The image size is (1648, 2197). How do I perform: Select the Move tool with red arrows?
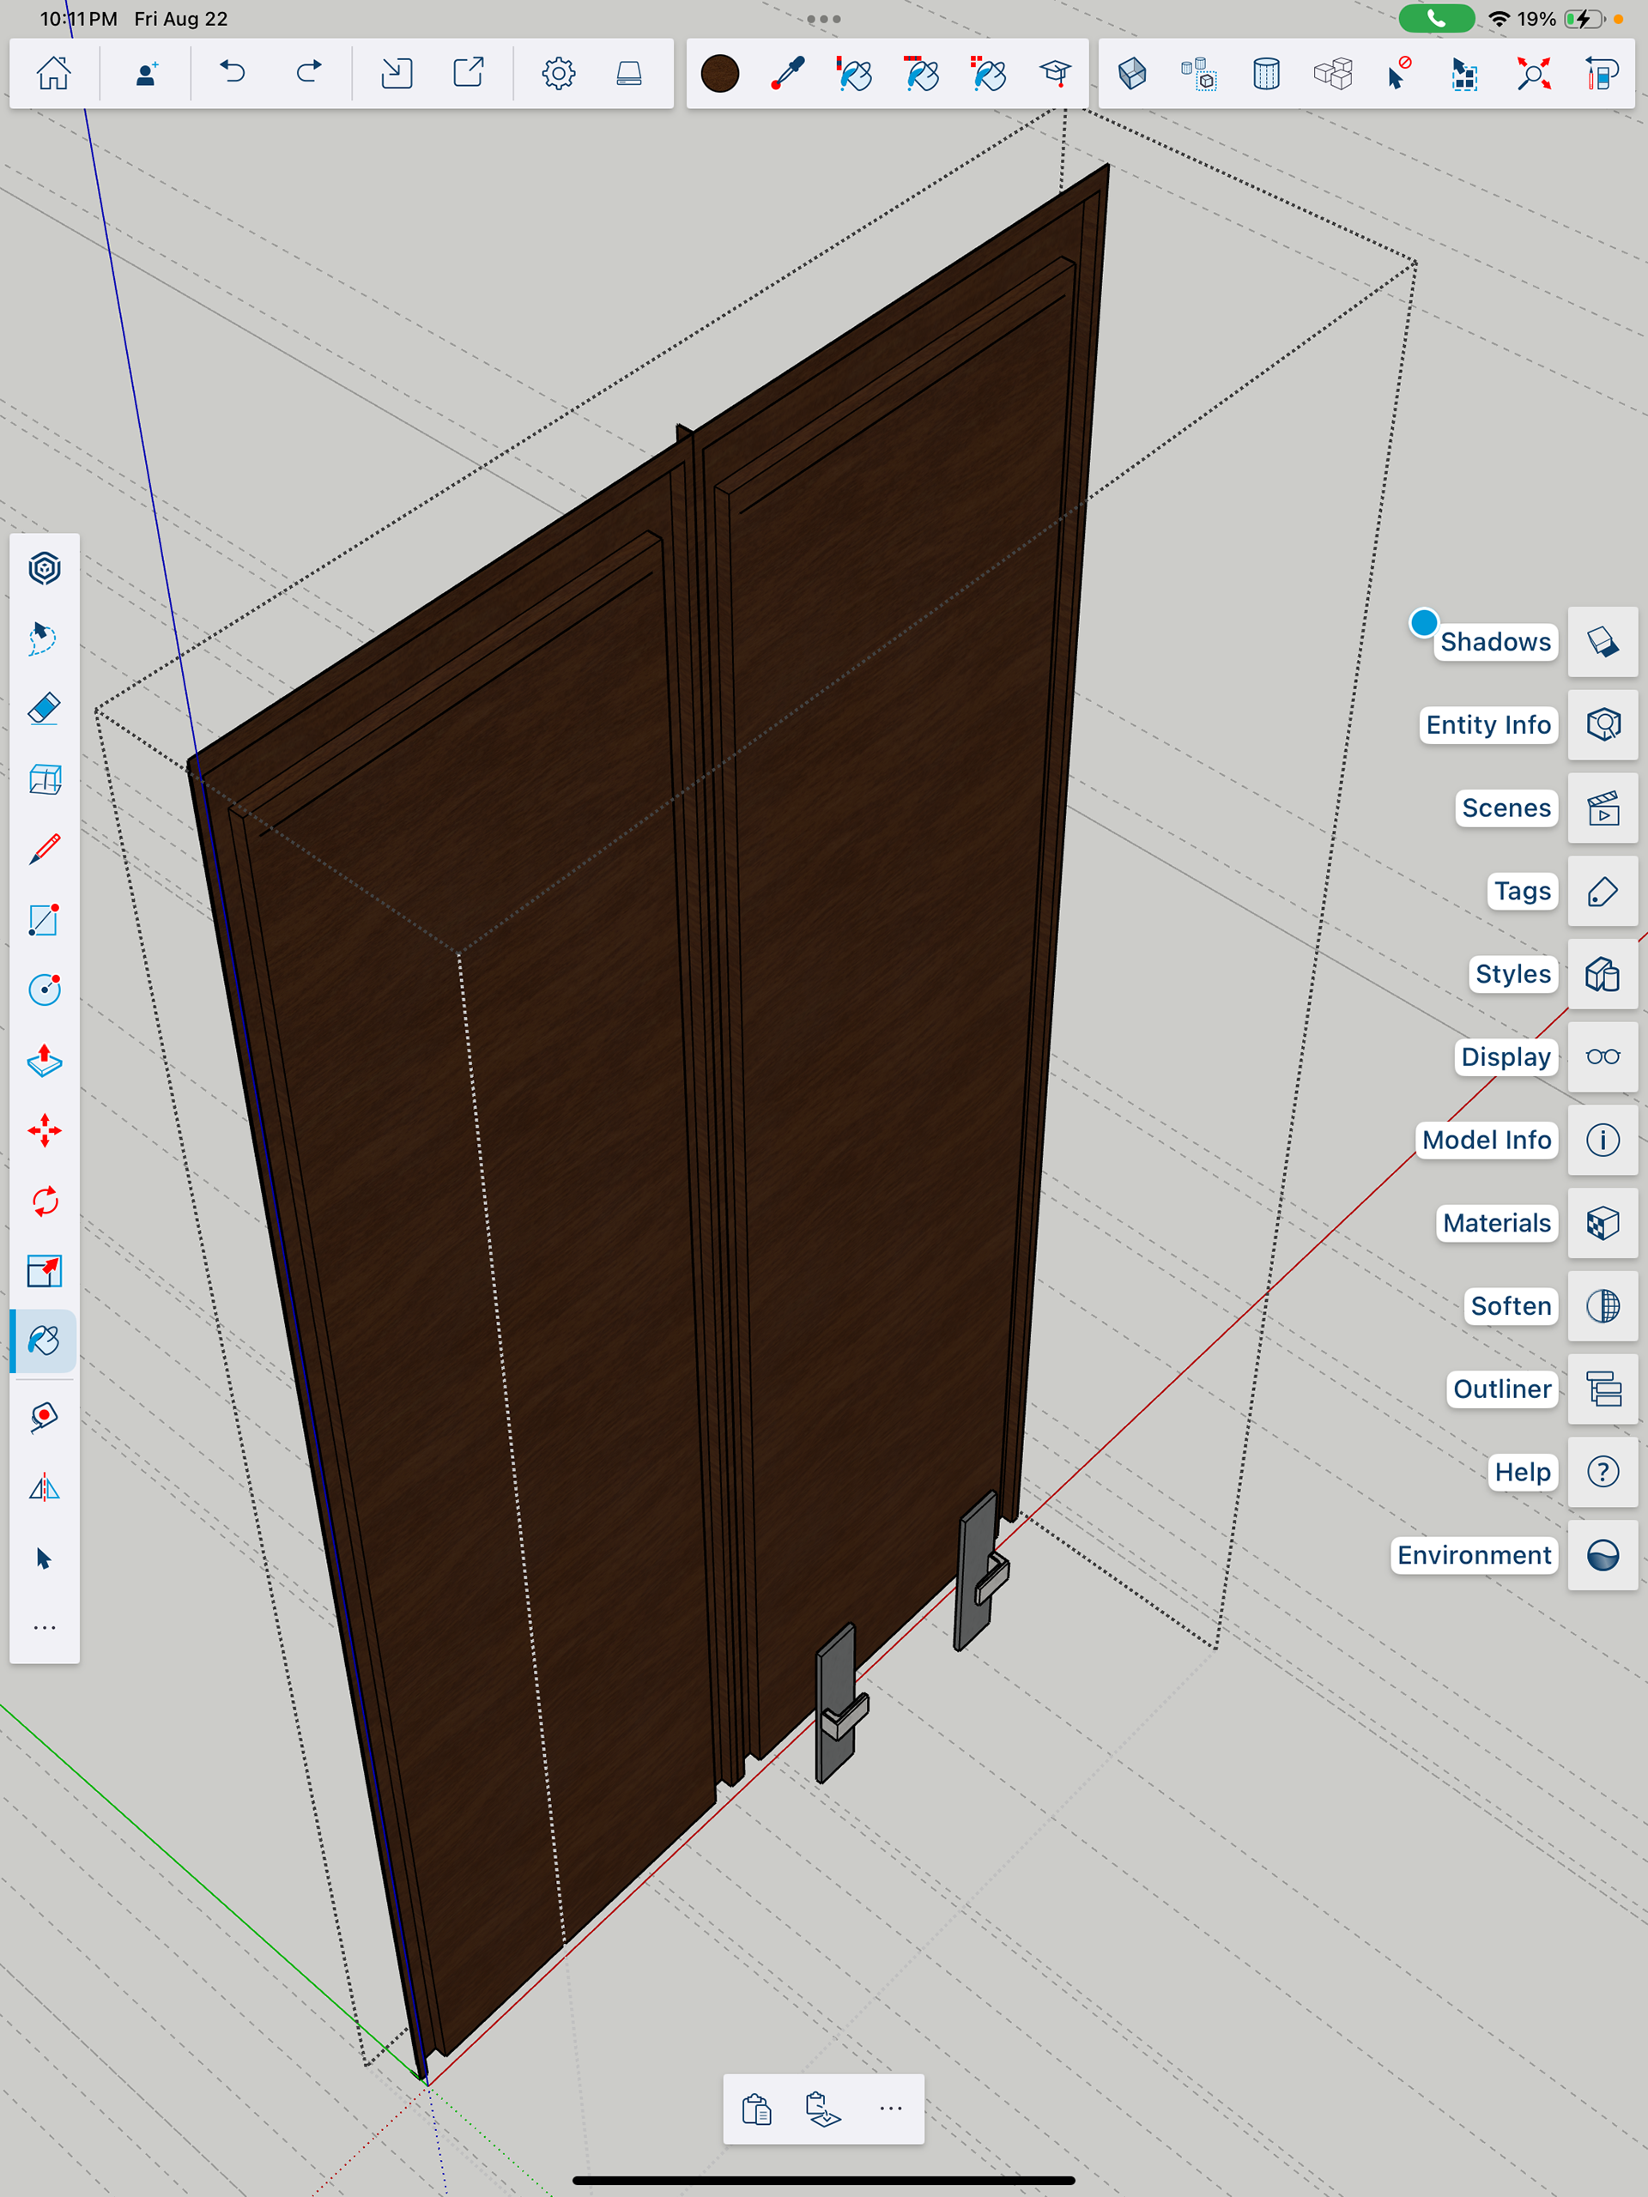pyautogui.click(x=44, y=1130)
